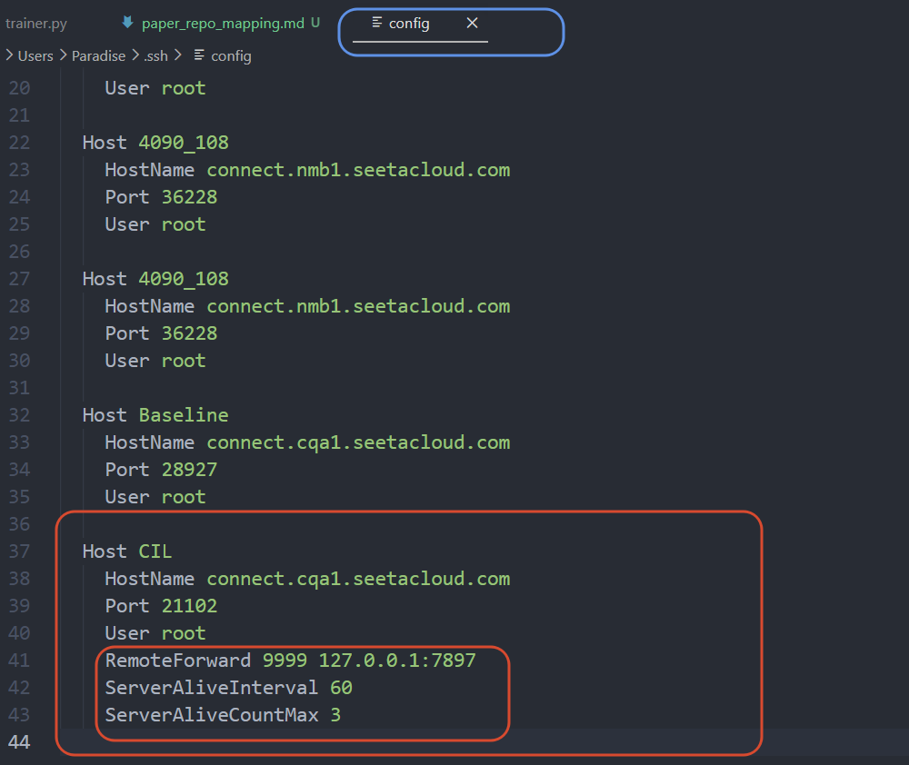Click the Port 21102 value

click(x=189, y=606)
